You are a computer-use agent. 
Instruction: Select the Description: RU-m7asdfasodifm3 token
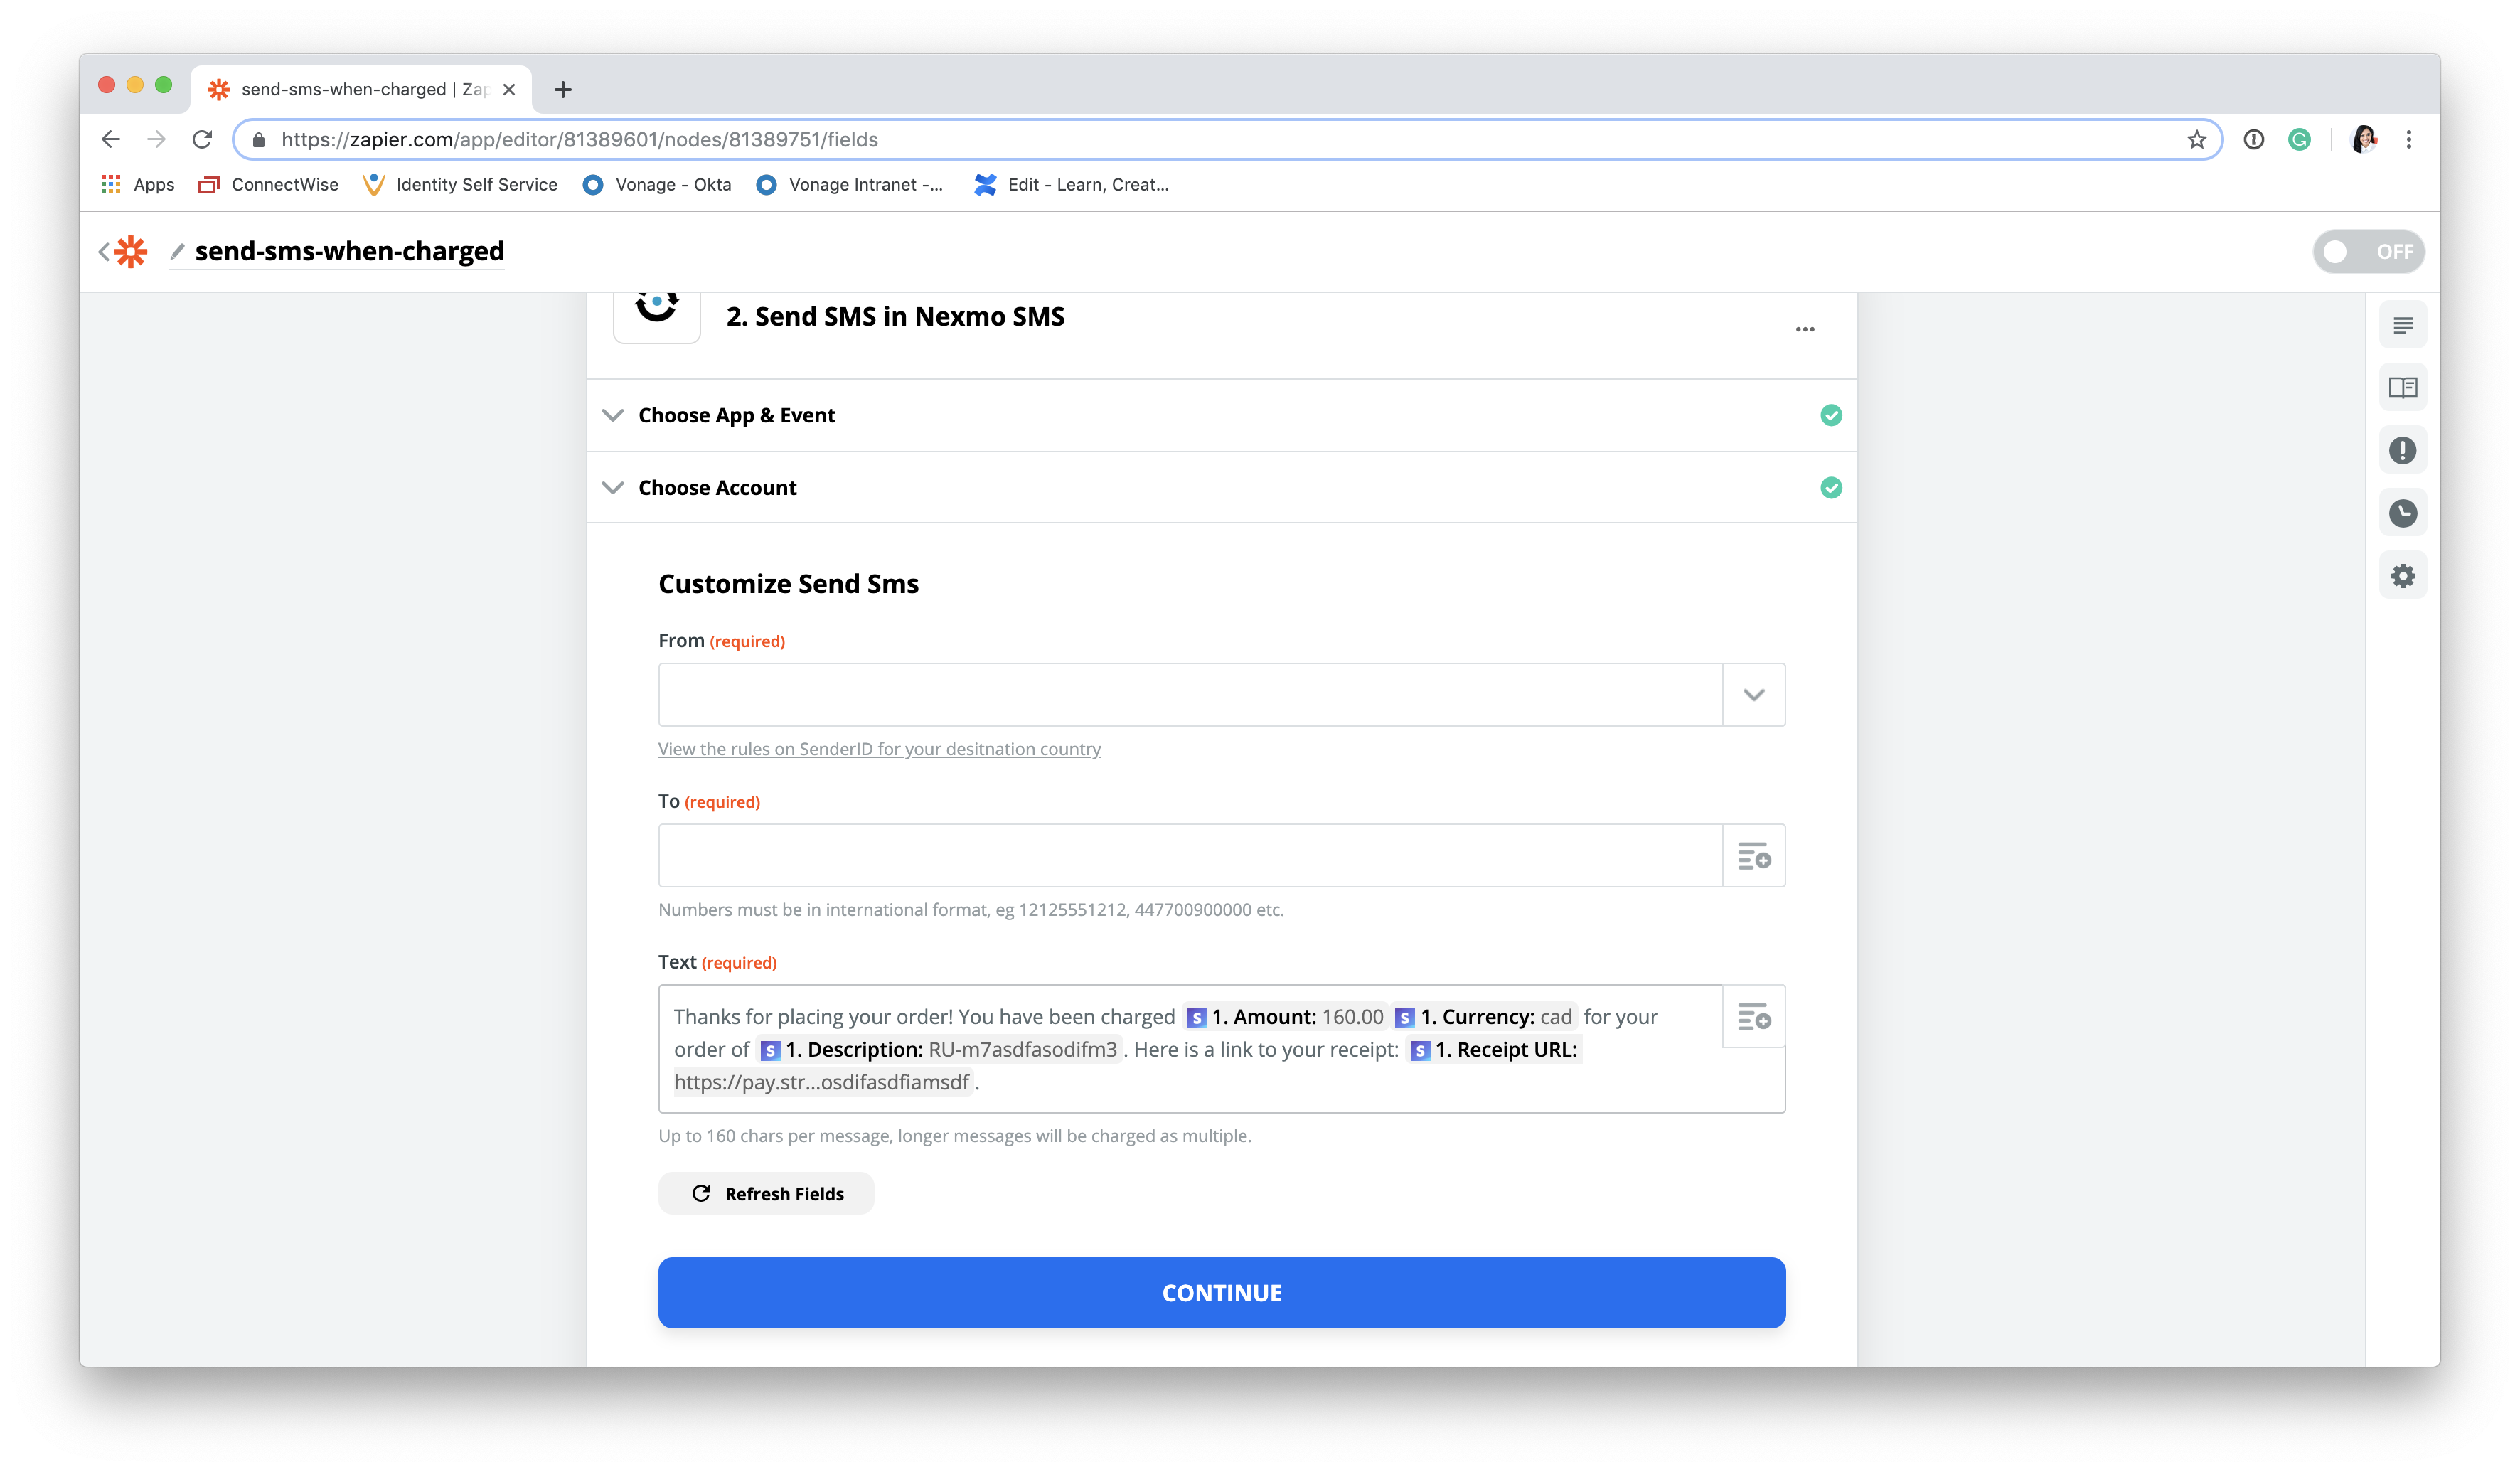pos(939,1050)
